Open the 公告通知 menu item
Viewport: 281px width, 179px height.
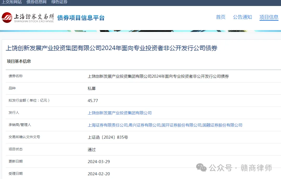242,17
